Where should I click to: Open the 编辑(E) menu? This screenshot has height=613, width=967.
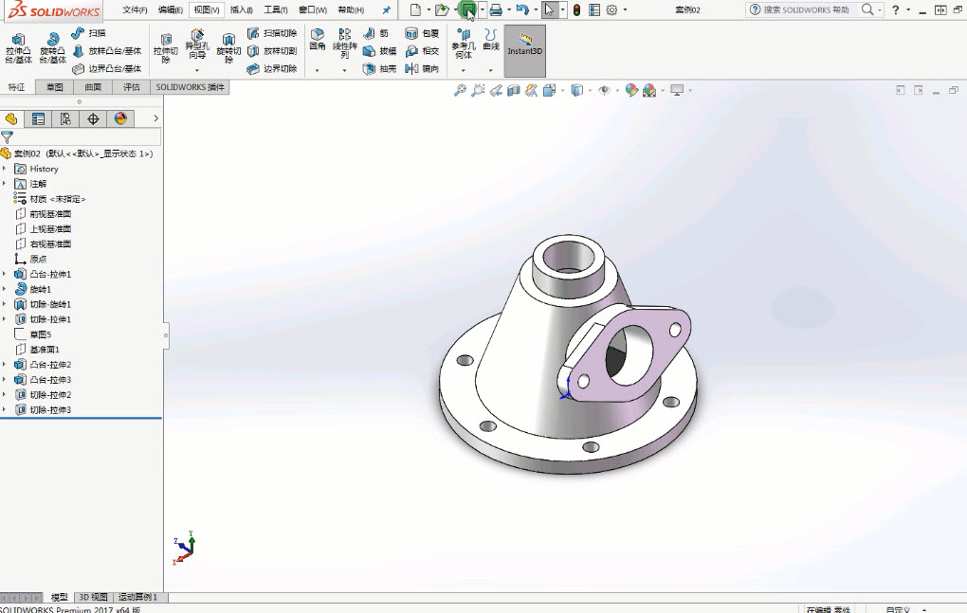[171, 9]
